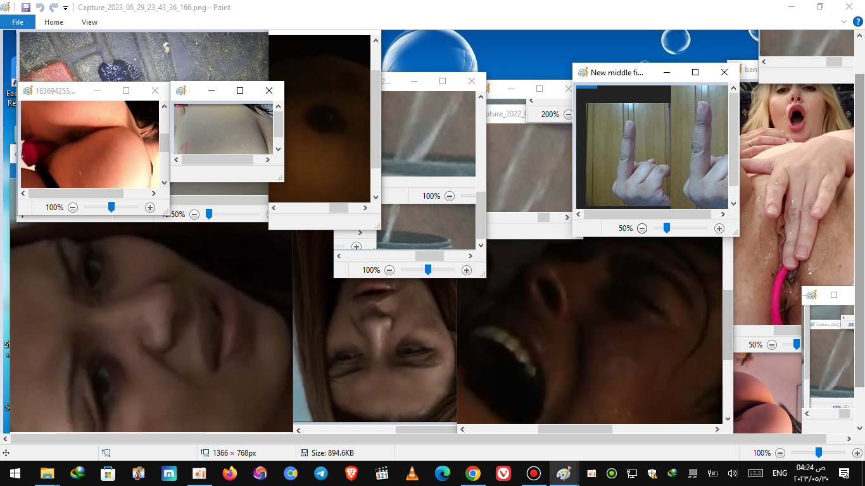Click the ENG language indicator in system tray
This screenshot has width=865, height=486.
click(780, 473)
